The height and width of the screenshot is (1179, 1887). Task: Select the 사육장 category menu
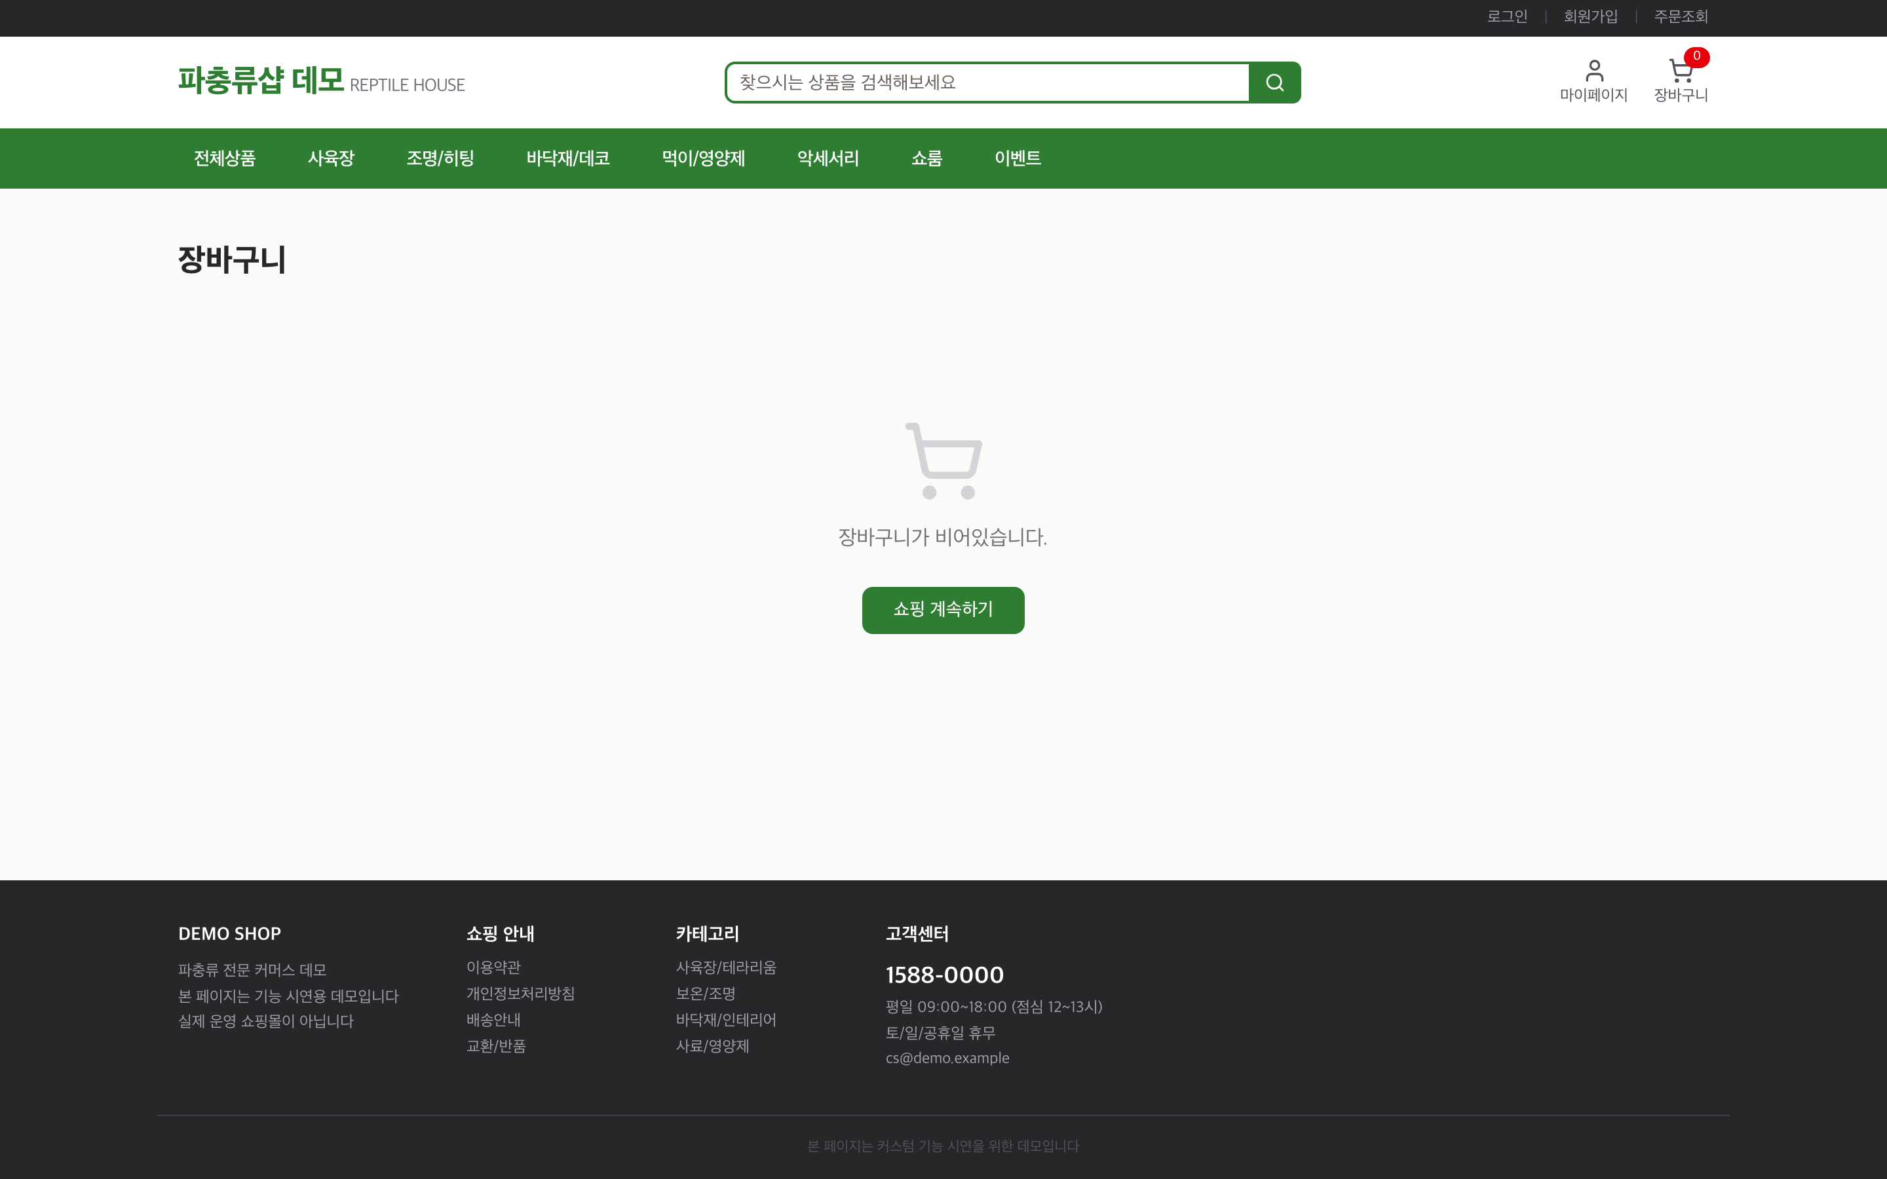[331, 159]
